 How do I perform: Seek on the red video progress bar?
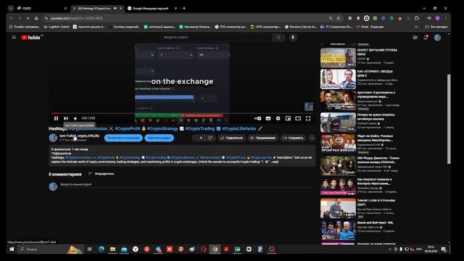click(182, 113)
